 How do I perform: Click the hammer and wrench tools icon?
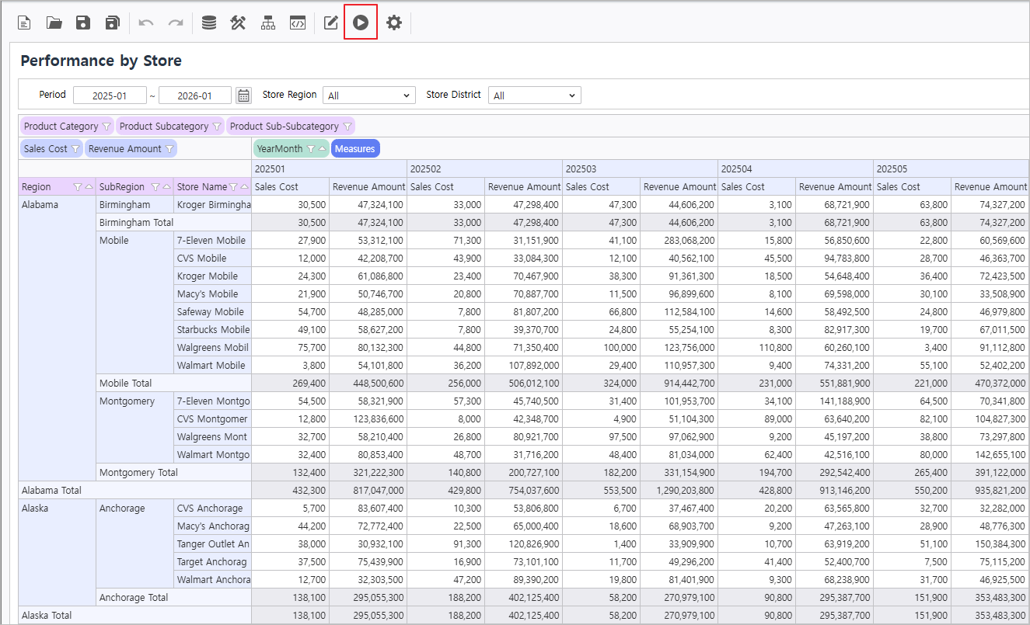238,23
